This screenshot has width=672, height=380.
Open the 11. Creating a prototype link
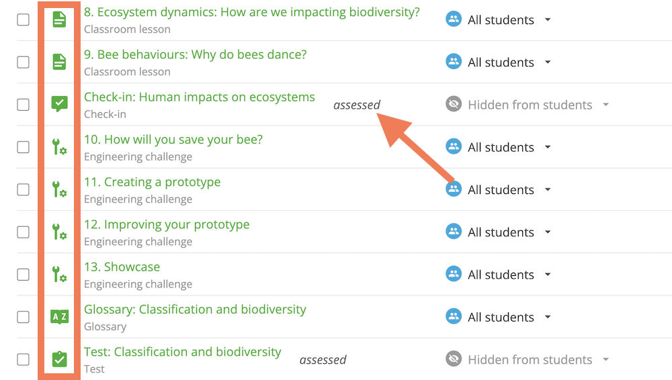tap(152, 182)
